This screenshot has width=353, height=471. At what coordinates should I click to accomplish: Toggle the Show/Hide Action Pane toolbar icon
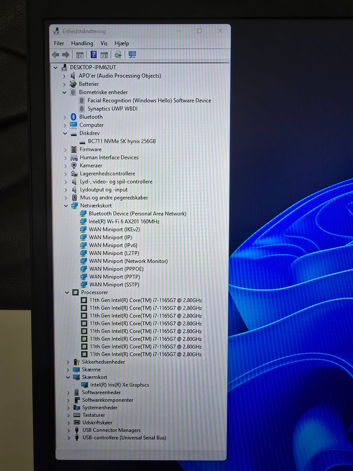pyautogui.click(x=104, y=55)
